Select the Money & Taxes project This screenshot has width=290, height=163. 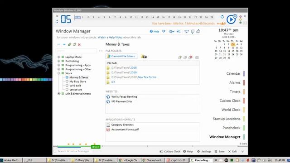(78, 77)
